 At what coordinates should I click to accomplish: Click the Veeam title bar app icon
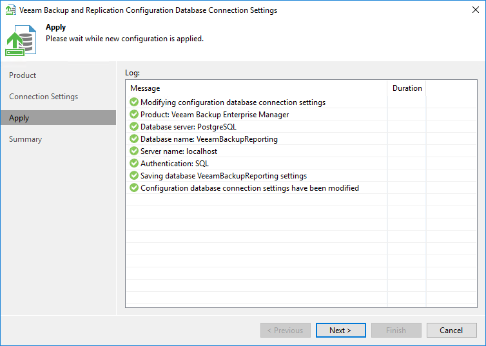[x=11, y=10]
